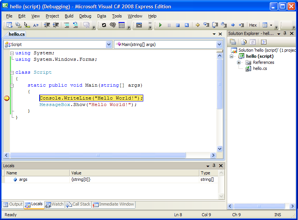
Task: Toggle the breakpoint on the Console.WriteLine line
Action: (x=6, y=98)
